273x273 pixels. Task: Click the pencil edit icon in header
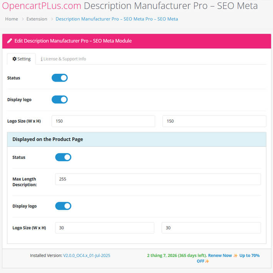click(x=9, y=41)
